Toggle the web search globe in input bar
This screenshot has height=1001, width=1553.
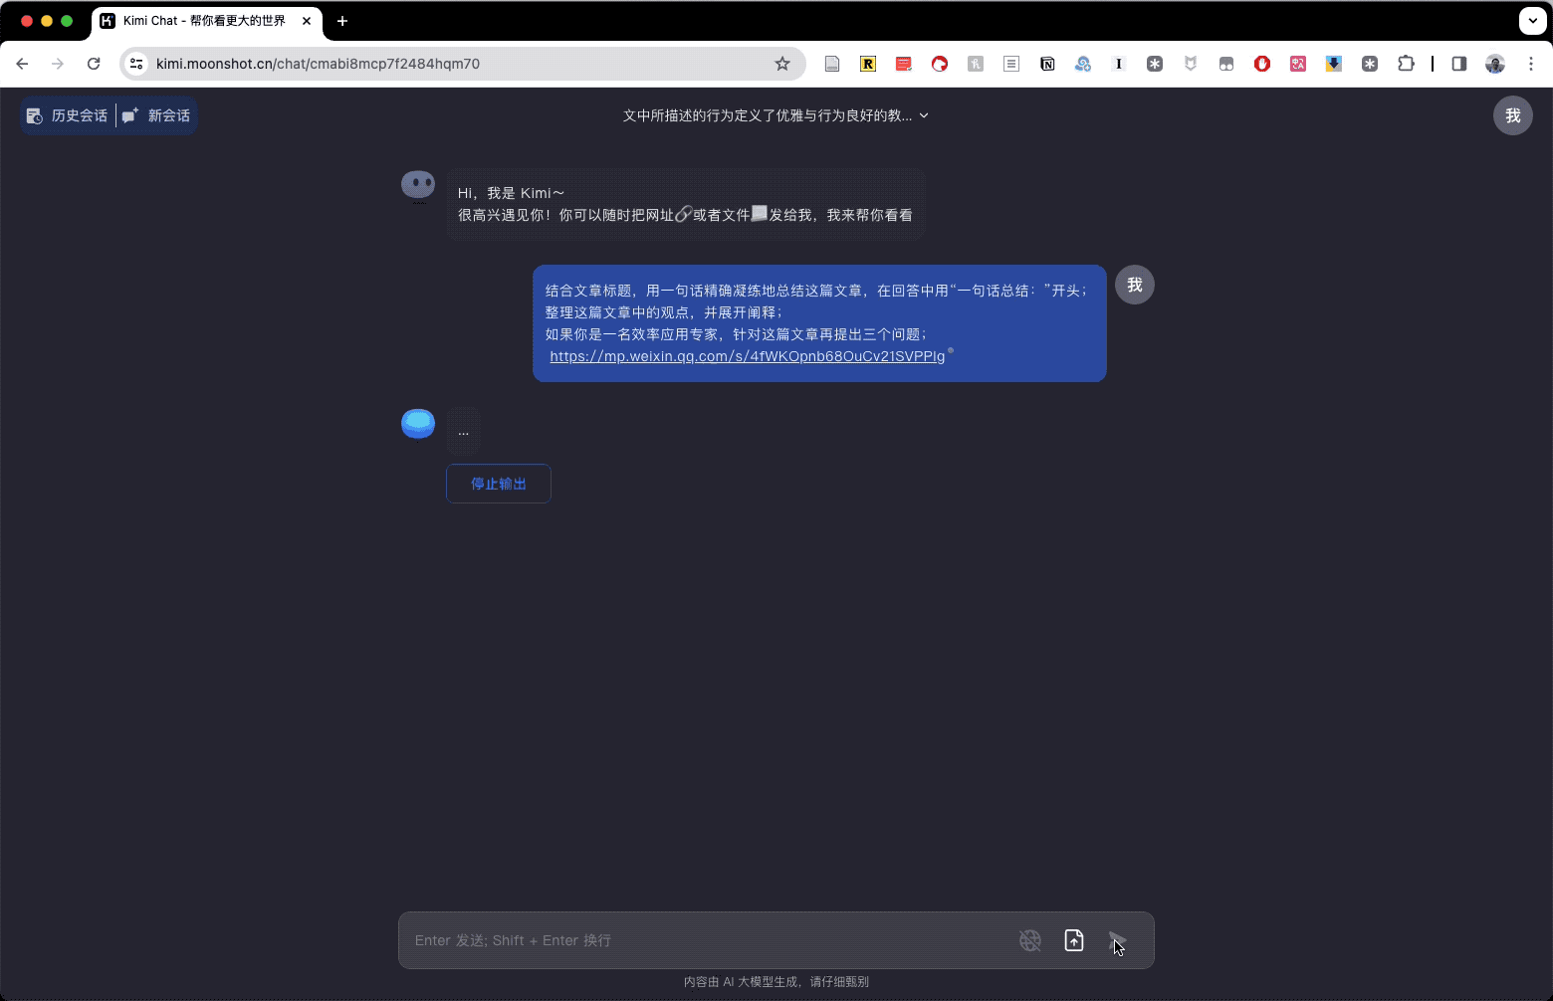[x=1030, y=940]
